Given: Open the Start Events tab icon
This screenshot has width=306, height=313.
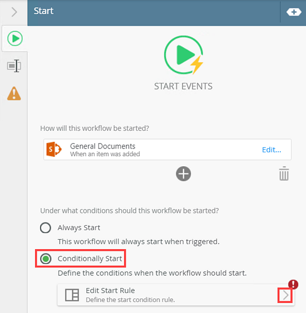Looking at the screenshot, I should (x=15, y=38).
